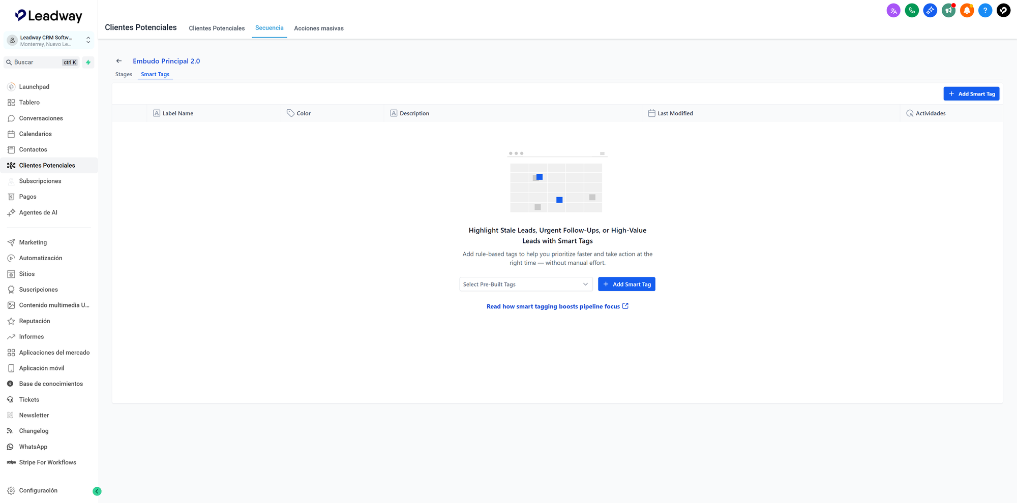The width and height of the screenshot is (1017, 503).
Task: Open Conversaciones in the sidebar
Action: click(41, 118)
